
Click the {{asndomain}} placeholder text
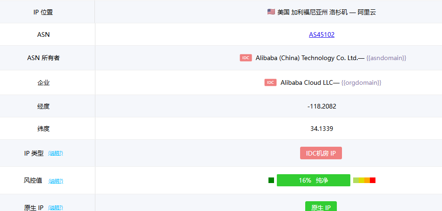coord(387,58)
